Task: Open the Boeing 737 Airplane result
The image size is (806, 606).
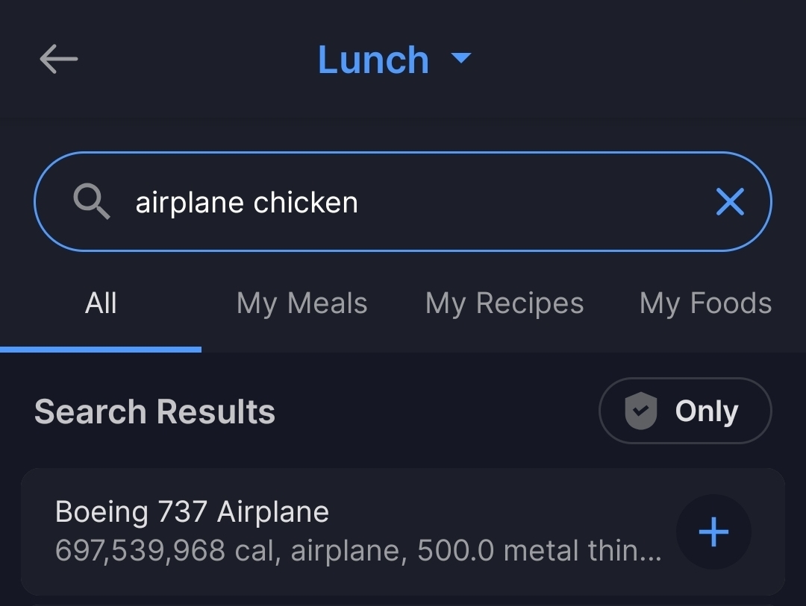Action: pyautogui.click(x=192, y=512)
